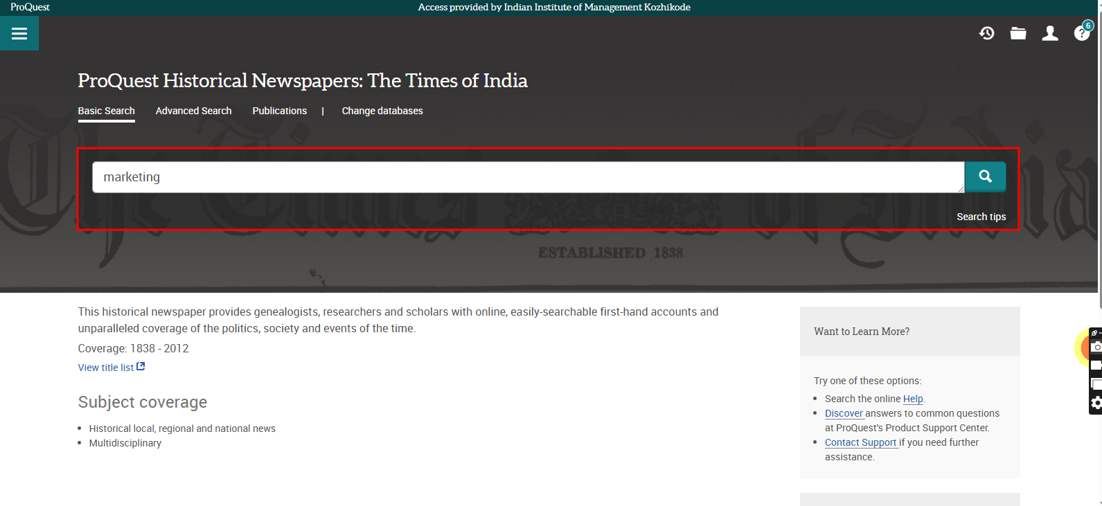Image resolution: width=1102 pixels, height=506 pixels.
Task: Click the external link icon beside View title list
Action: point(141,367)
